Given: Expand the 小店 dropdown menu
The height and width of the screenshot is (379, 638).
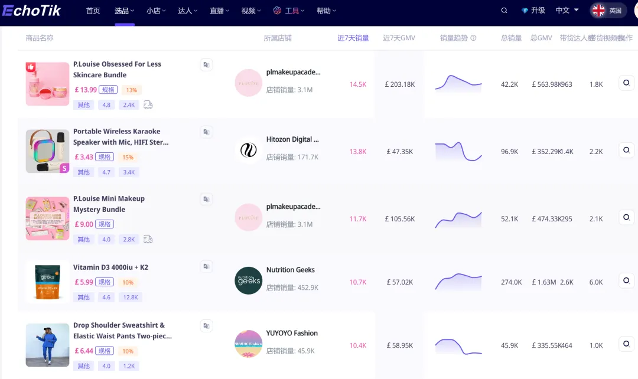Looking at the screenshot, I should 156,11.
